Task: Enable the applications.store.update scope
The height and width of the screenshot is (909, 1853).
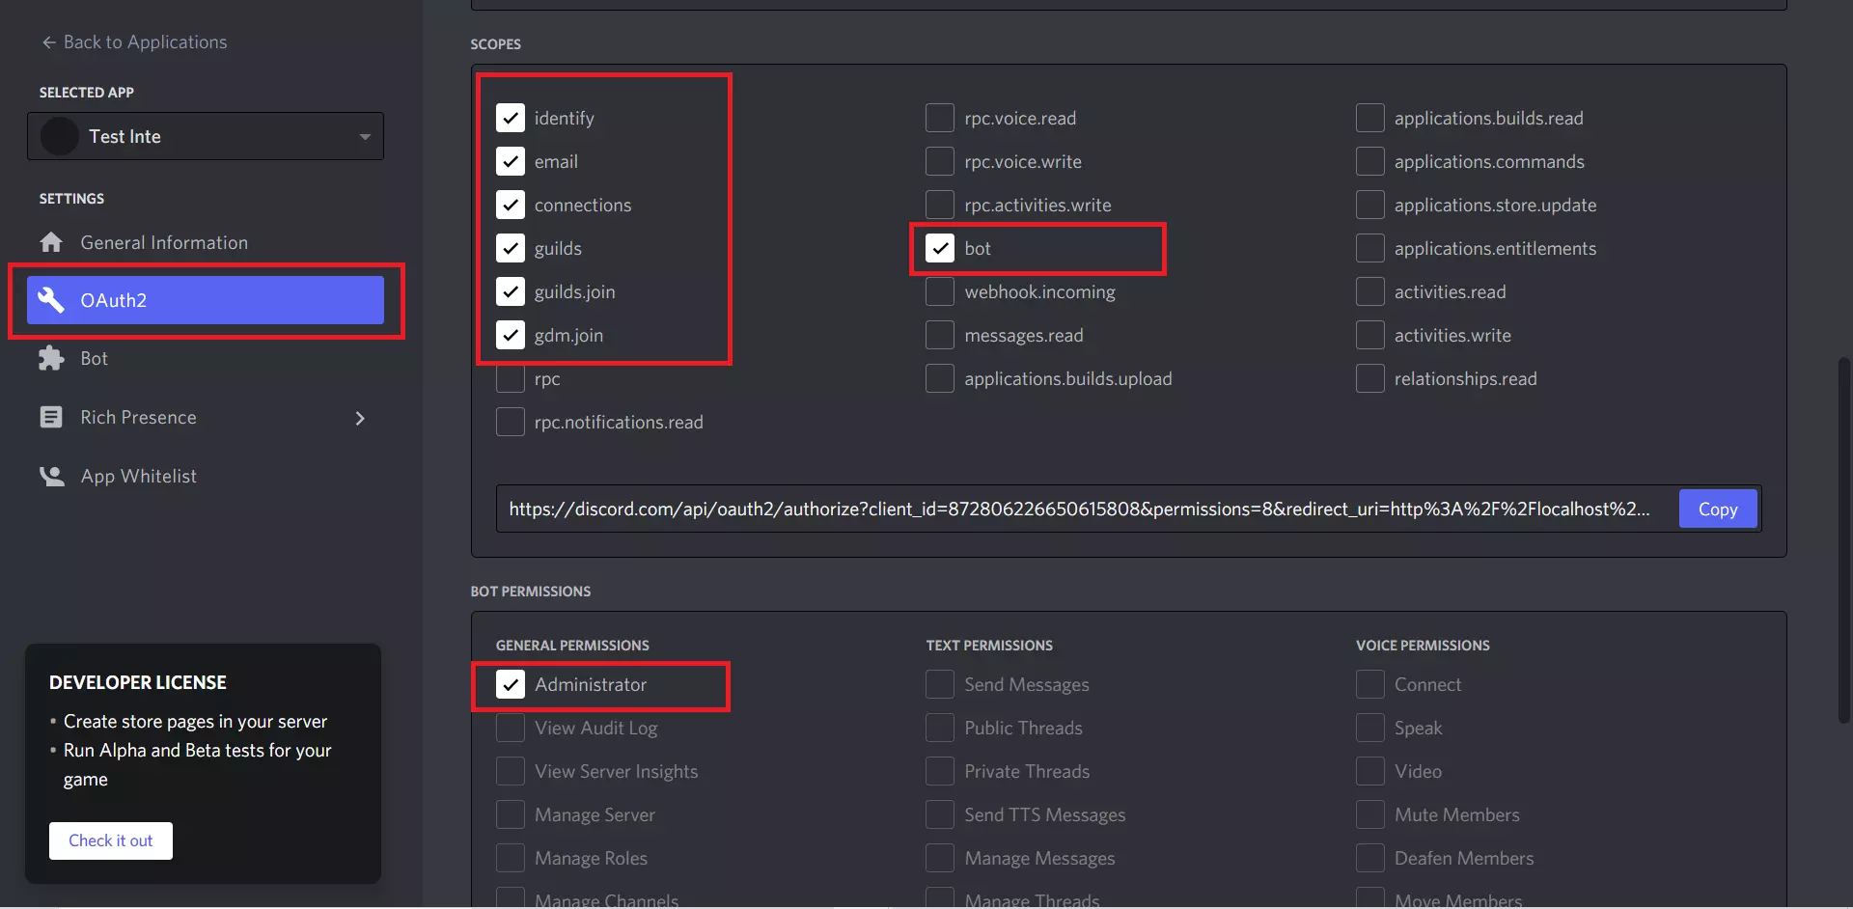Action: click(1370, 205)
